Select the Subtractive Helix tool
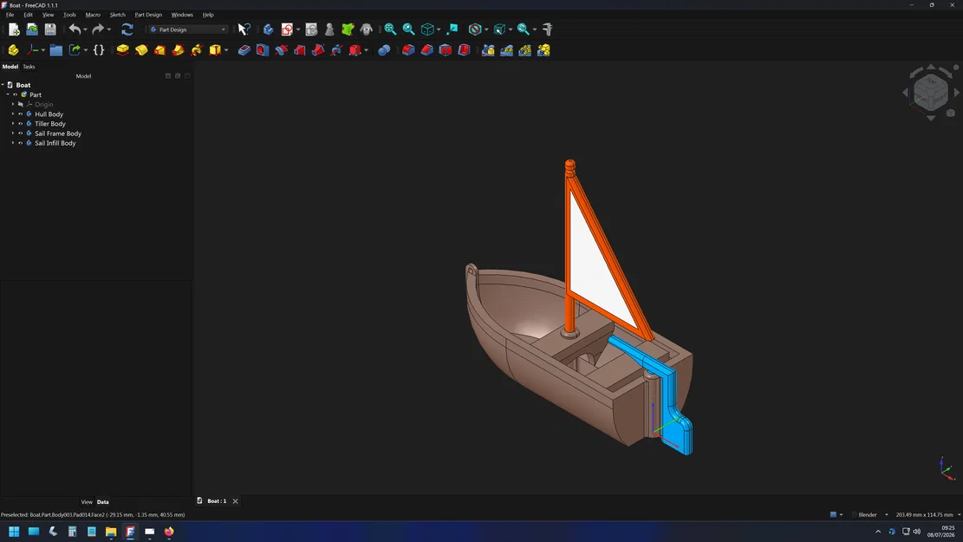 coord(336,49)
